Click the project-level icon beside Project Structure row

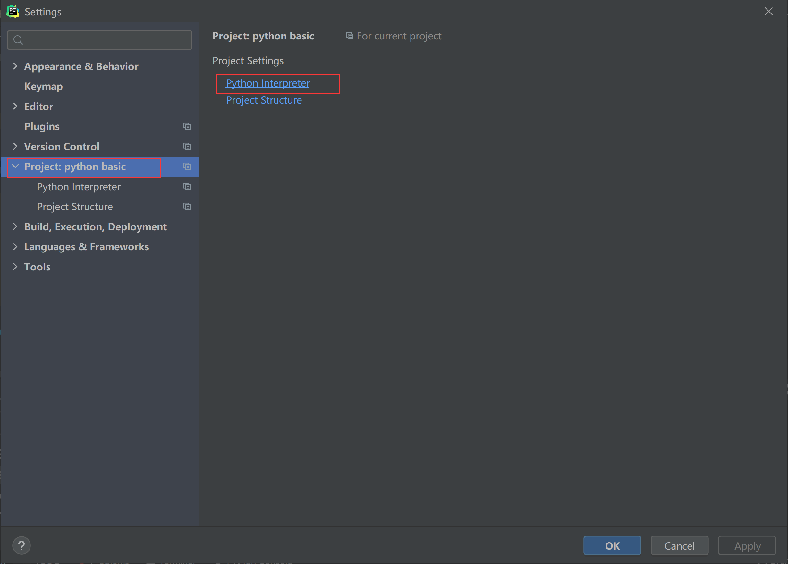[x=187, y=207]
